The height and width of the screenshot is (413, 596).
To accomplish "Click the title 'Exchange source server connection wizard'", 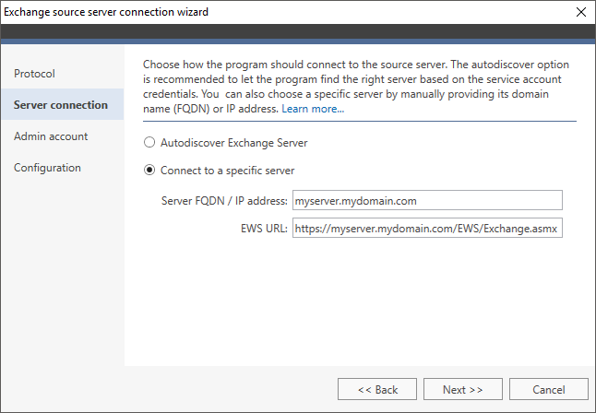I will click(106, 12).
